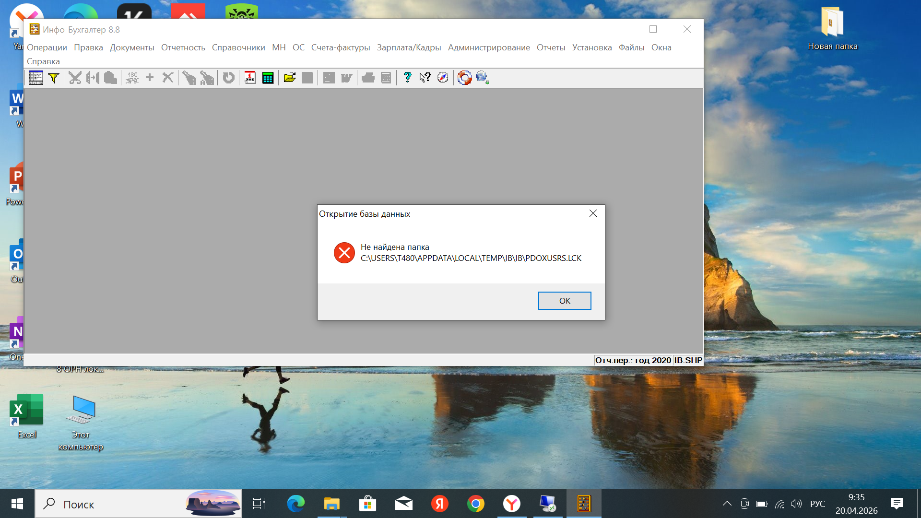Click the Отч.пер.: год 2020 status field

pos(633,360)
